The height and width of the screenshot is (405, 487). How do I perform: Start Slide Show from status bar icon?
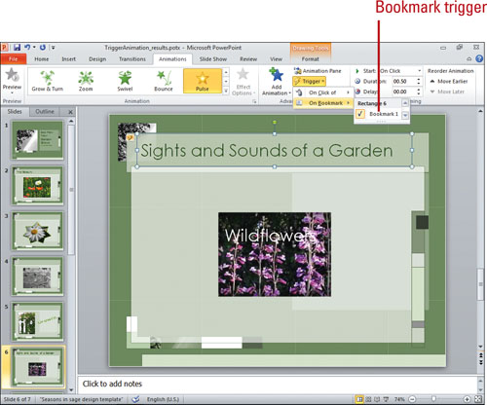pos(386,399)
